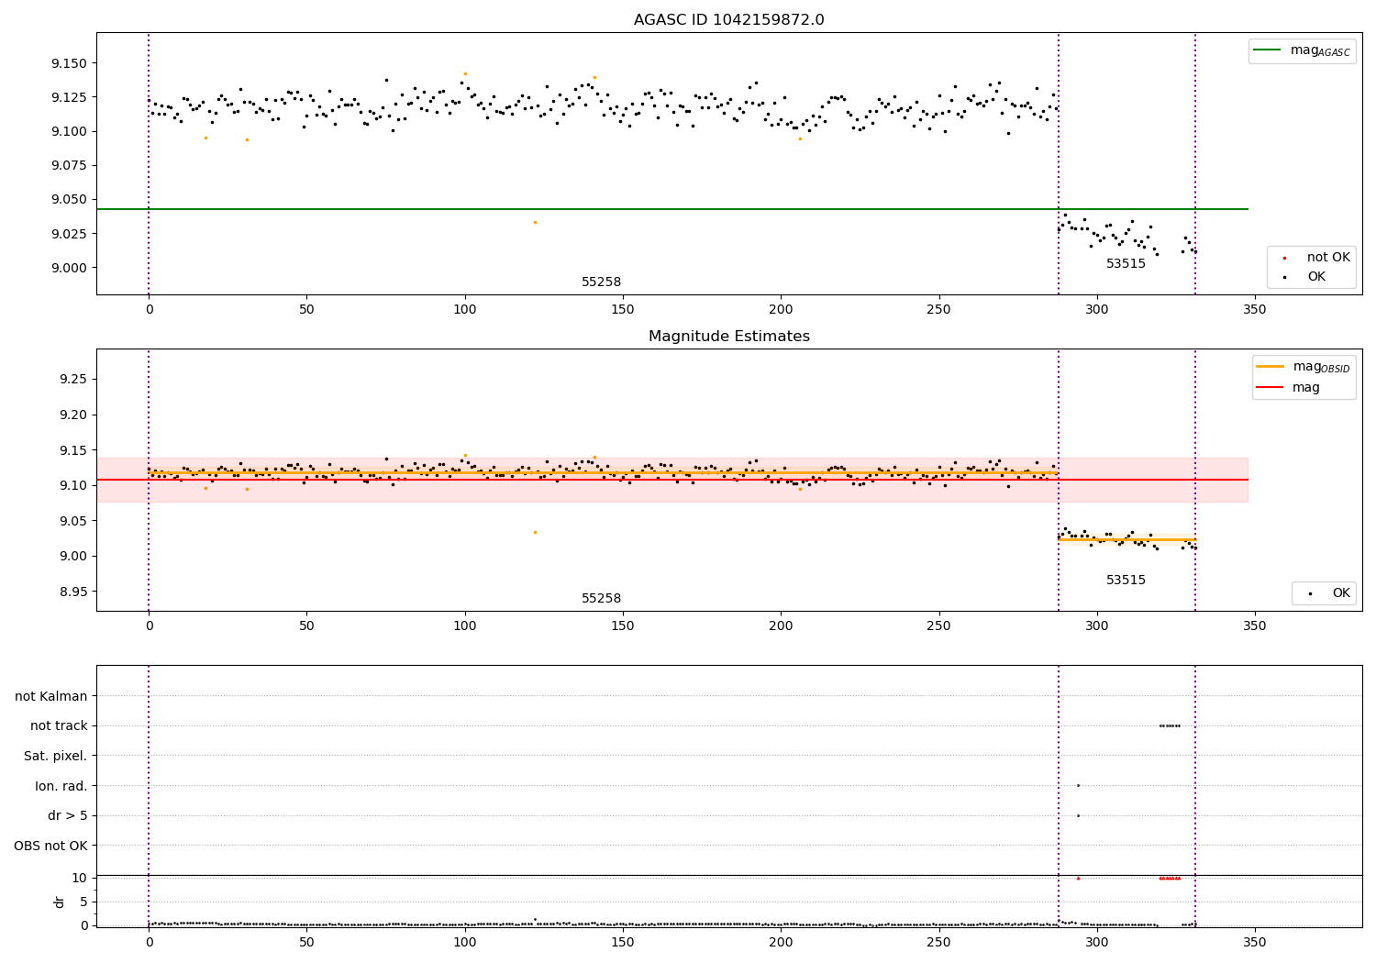Click the 'not Kalman' axis label

[51, 697]
